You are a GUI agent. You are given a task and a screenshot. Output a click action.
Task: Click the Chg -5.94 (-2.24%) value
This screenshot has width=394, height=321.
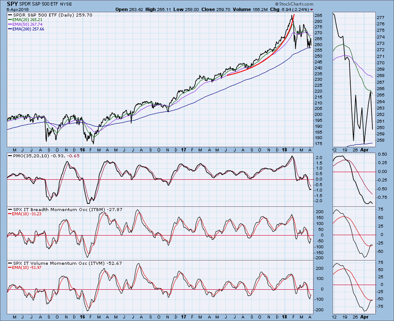pyautogui.click(x=289, y=10)
